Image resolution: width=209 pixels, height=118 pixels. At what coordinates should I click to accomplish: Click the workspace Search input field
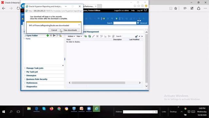tap(125, 23)
